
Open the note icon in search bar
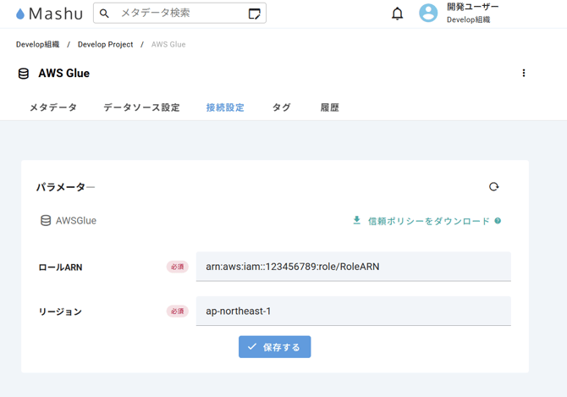[x=254, y=14]
